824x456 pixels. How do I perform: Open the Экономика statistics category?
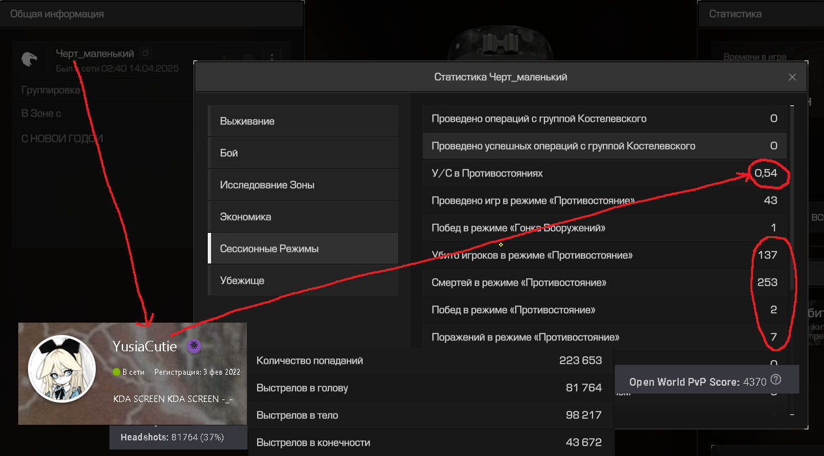(x=302, y=217)
